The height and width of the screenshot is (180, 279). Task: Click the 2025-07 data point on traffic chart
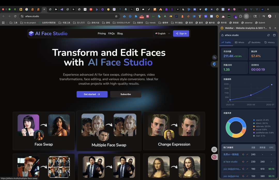(272, 85)
